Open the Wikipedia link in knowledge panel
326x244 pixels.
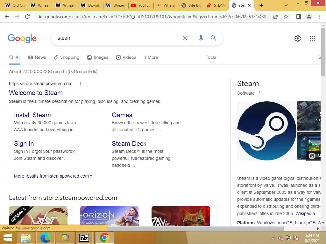coord(305,213)
